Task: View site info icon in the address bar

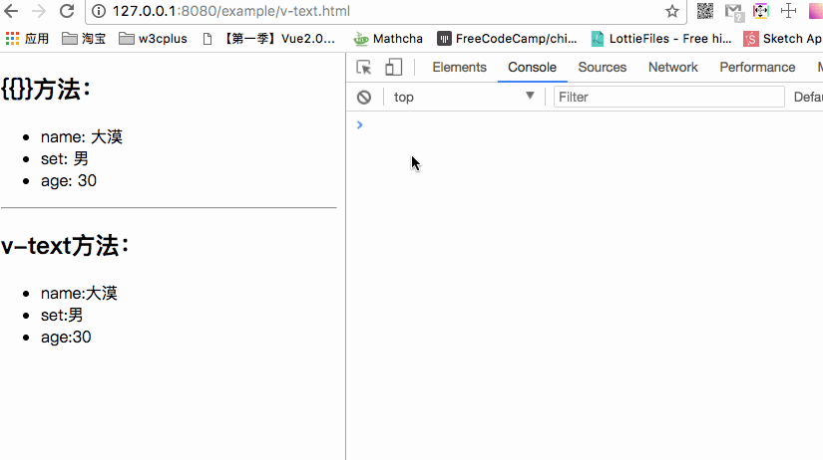Action: point(99,11)
